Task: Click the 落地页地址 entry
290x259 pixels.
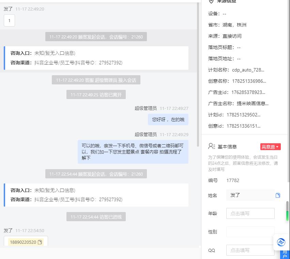Action: 224,59
